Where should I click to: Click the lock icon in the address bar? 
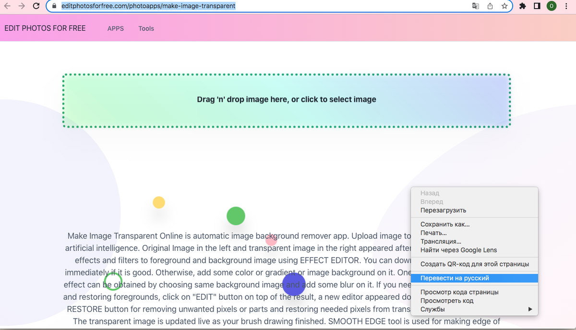pos(54,6)
